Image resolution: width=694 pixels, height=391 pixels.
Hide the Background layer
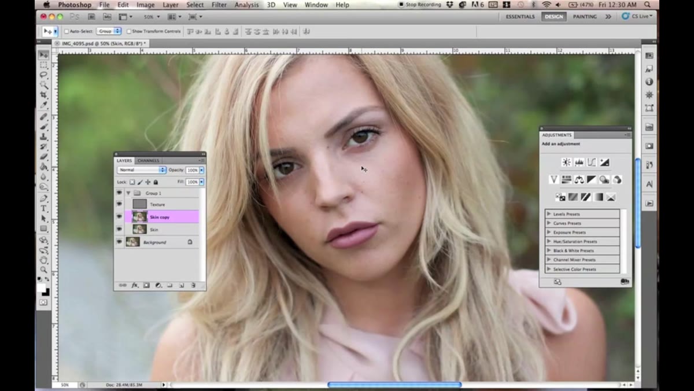click(x=119, y=242)
